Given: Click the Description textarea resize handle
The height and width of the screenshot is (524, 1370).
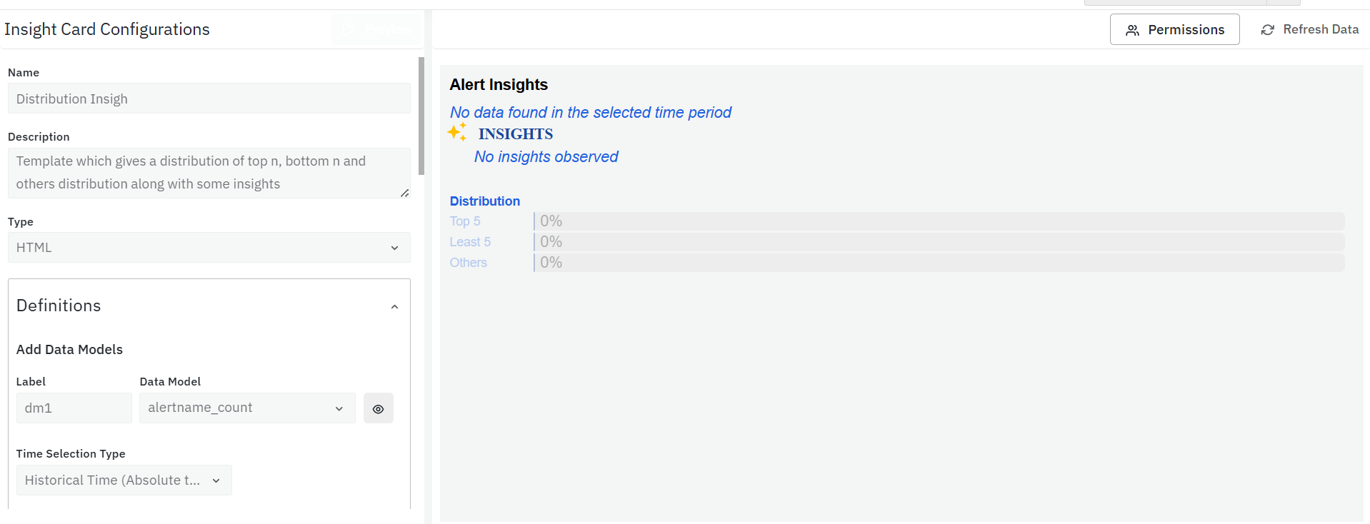Looking at the screenshot, I should tap(405, 193).
